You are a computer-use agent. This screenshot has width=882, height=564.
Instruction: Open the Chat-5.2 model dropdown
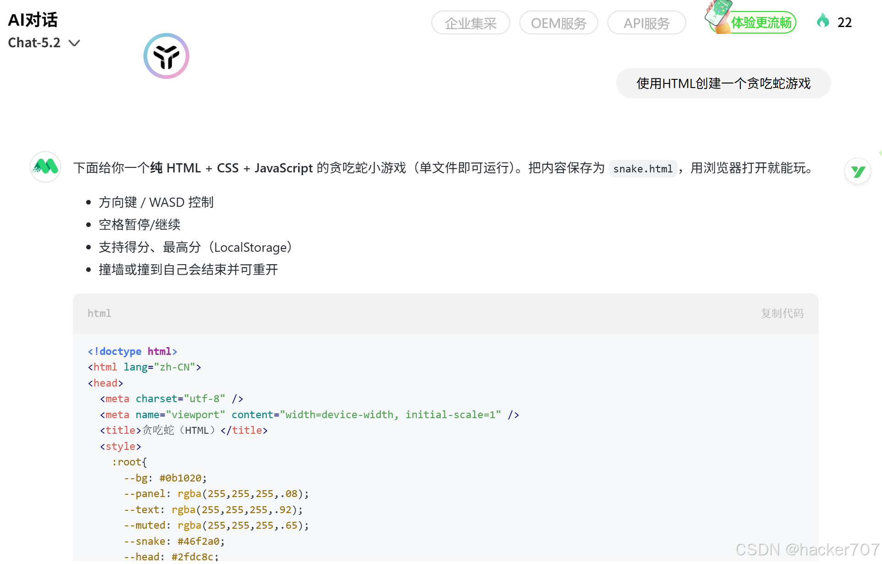(34, 43)
